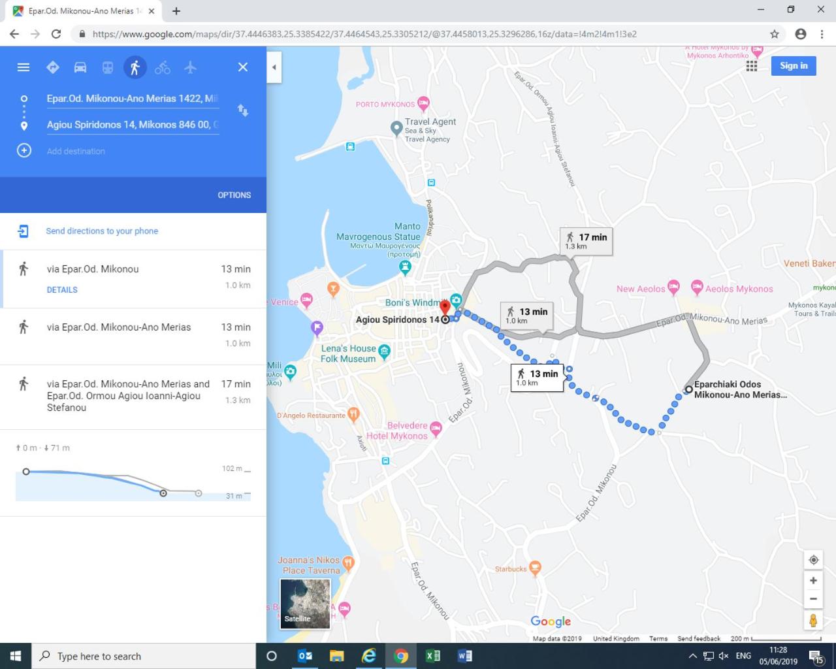The image size is (836, 669).
Task: Switch to Satellite view thumbnail
Action: pyautogui.click(x=305, y=604)
